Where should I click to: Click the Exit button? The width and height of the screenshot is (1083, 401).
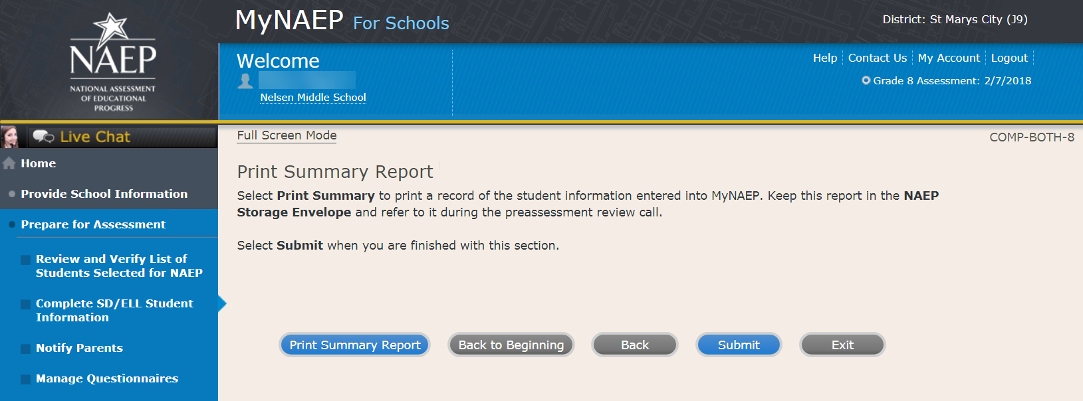point(842,345)
